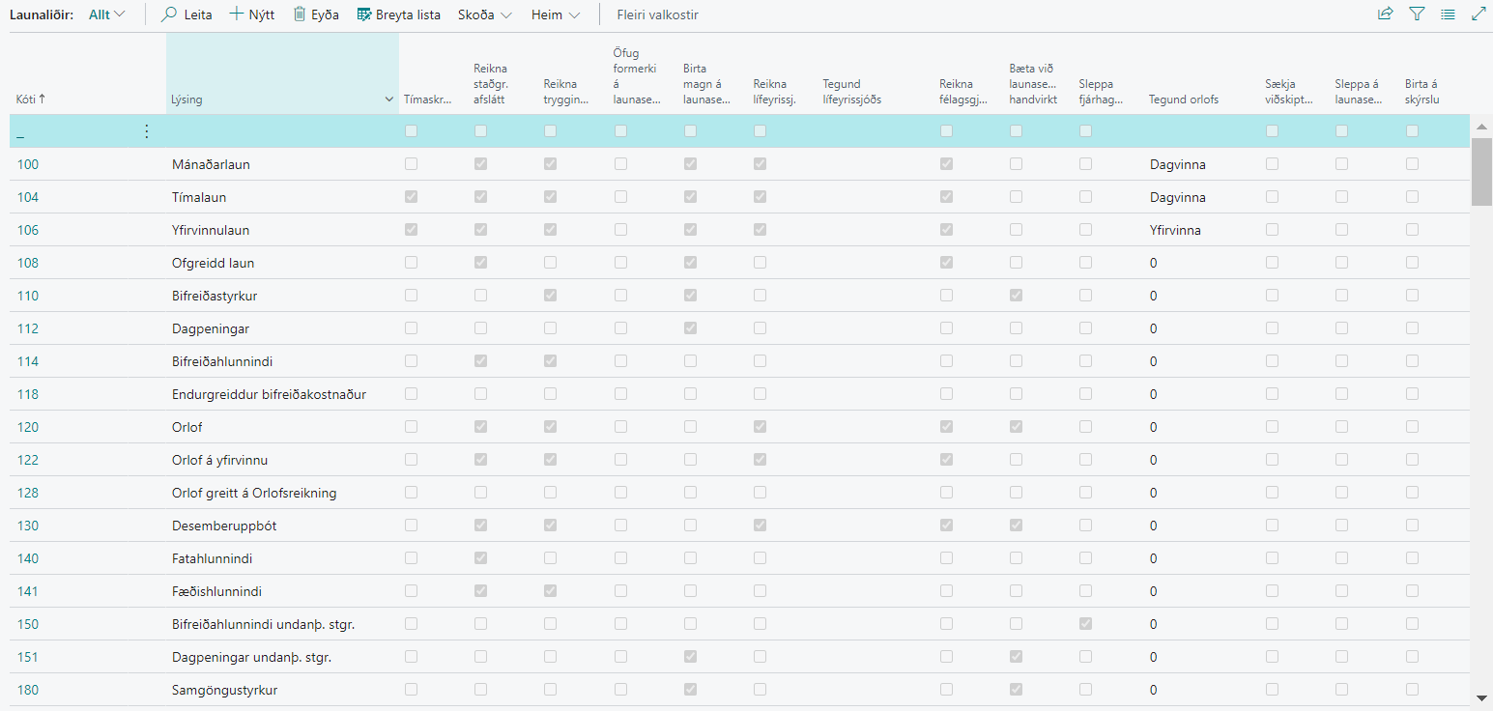
Task: Click the Eyða trash can icon
Action: (x=300, y=14)
